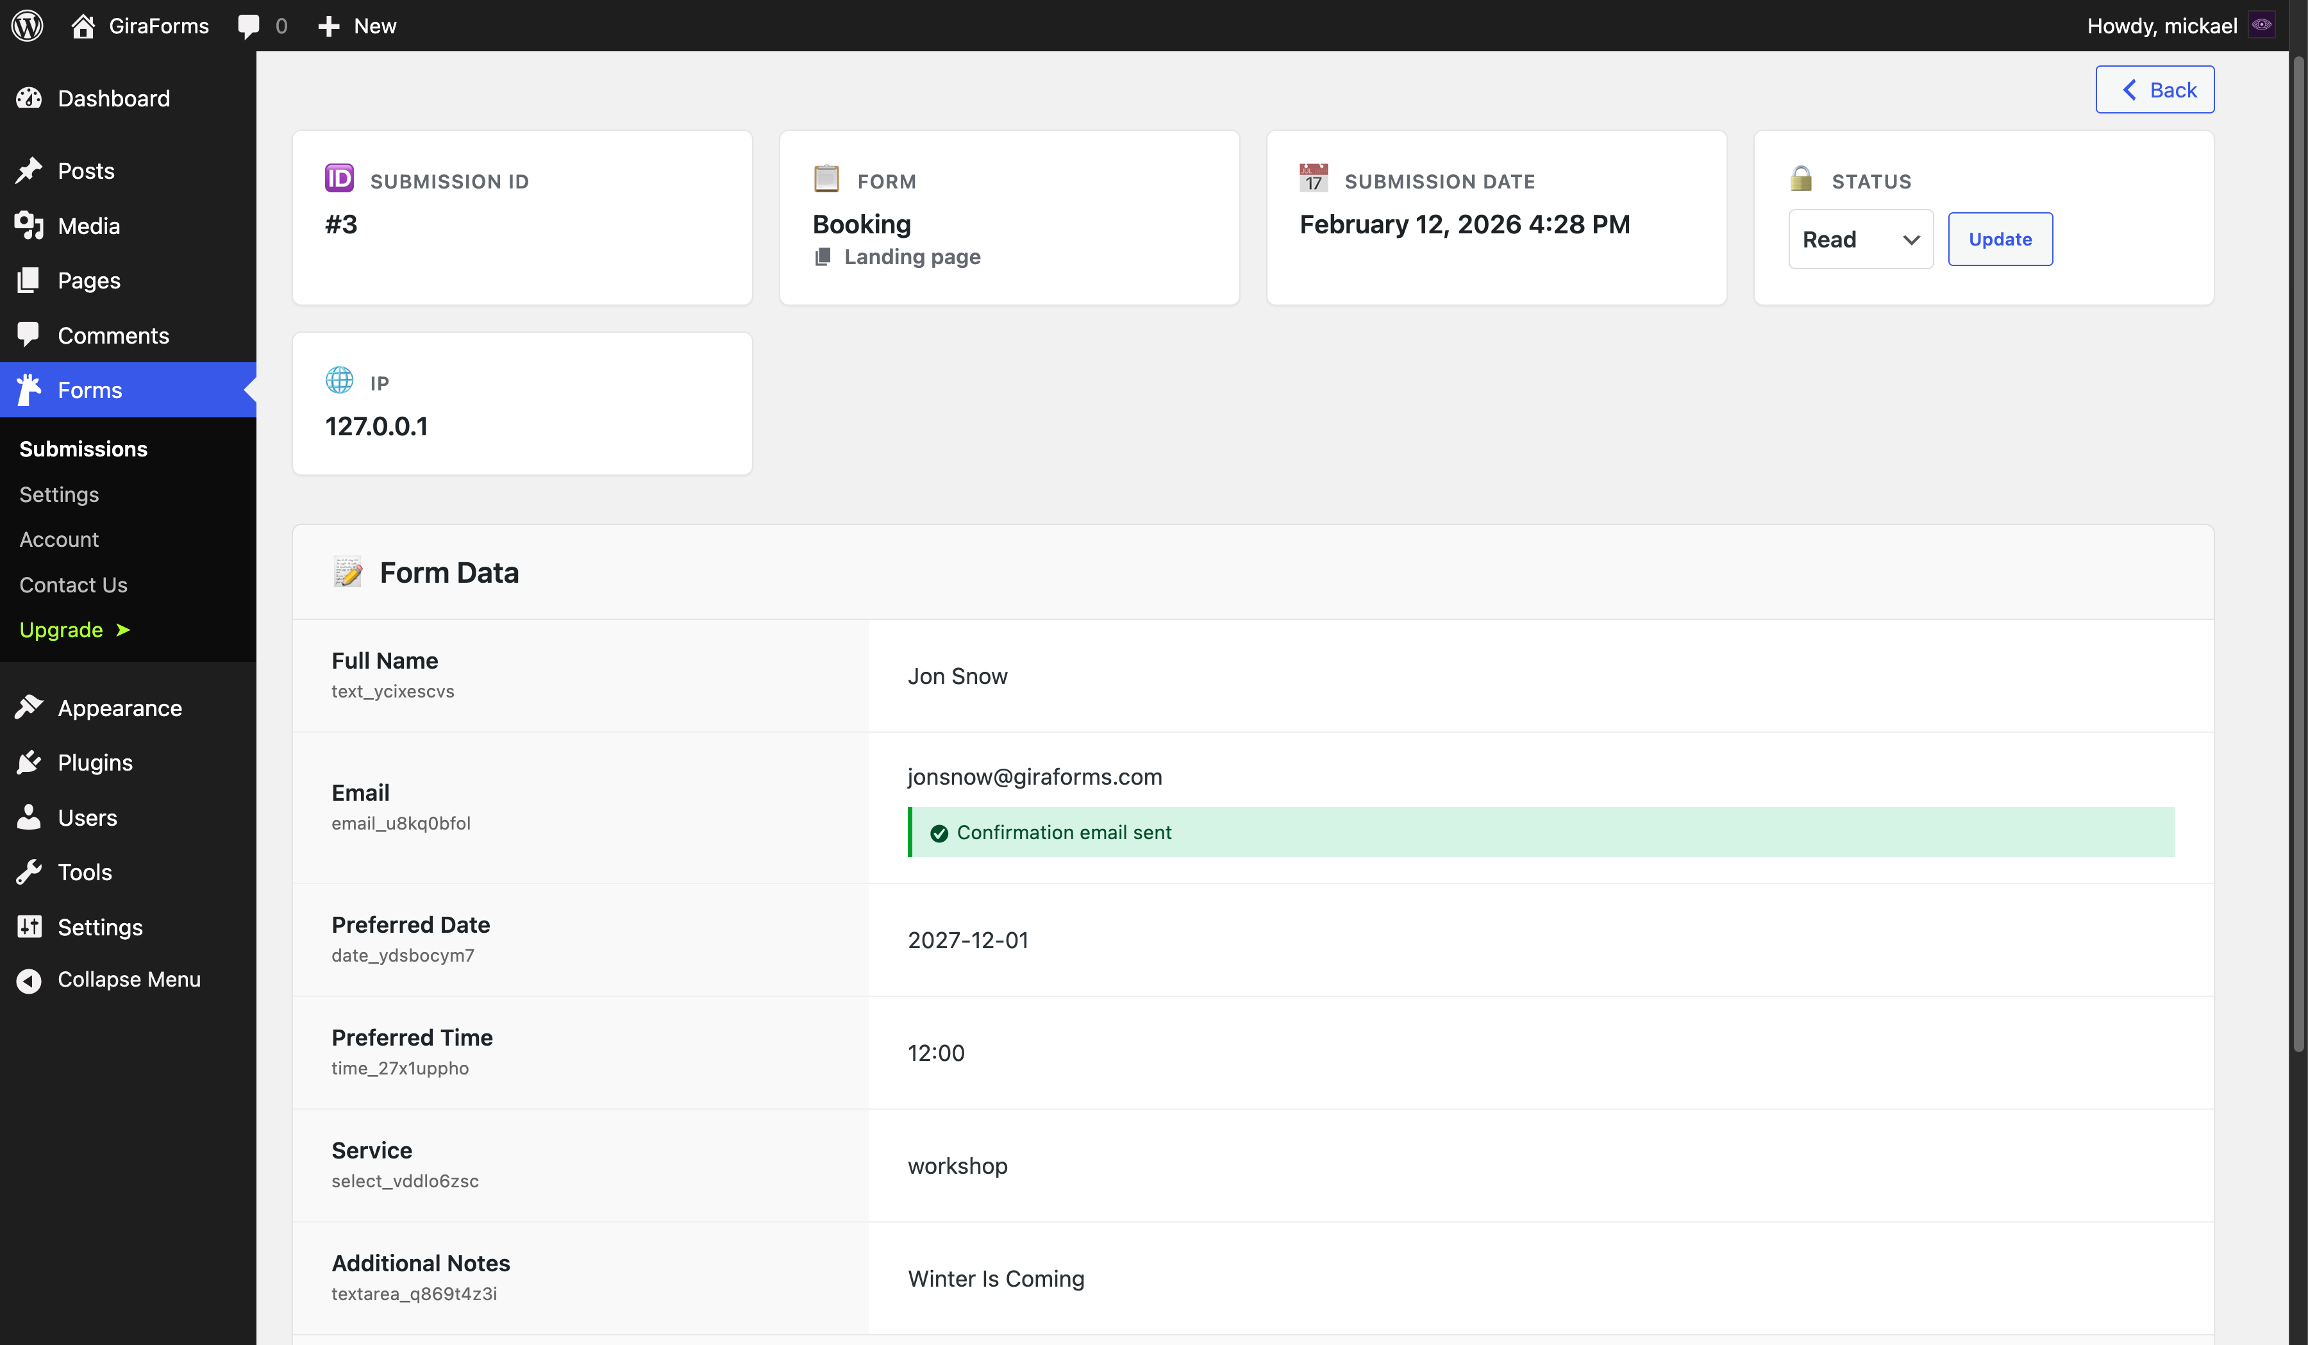Click the Users icon in the sidebar
Screen dimensions: 2308x1345
(28, 817)
